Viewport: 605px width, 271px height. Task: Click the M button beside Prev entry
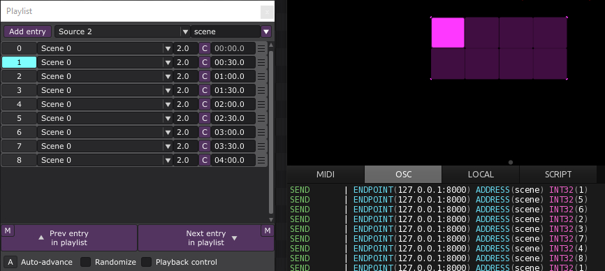tap(8, 231)
